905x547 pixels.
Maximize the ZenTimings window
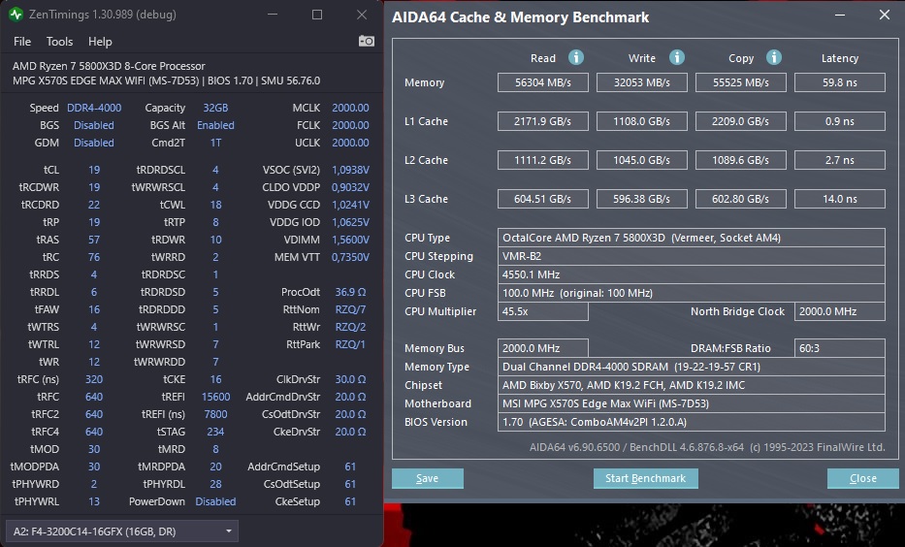coord(317,15)
